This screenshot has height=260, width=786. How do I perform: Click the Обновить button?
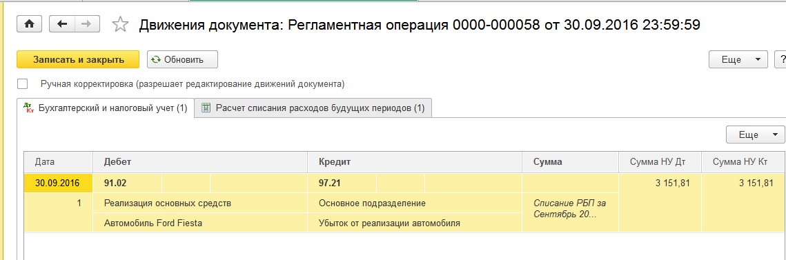182,59
